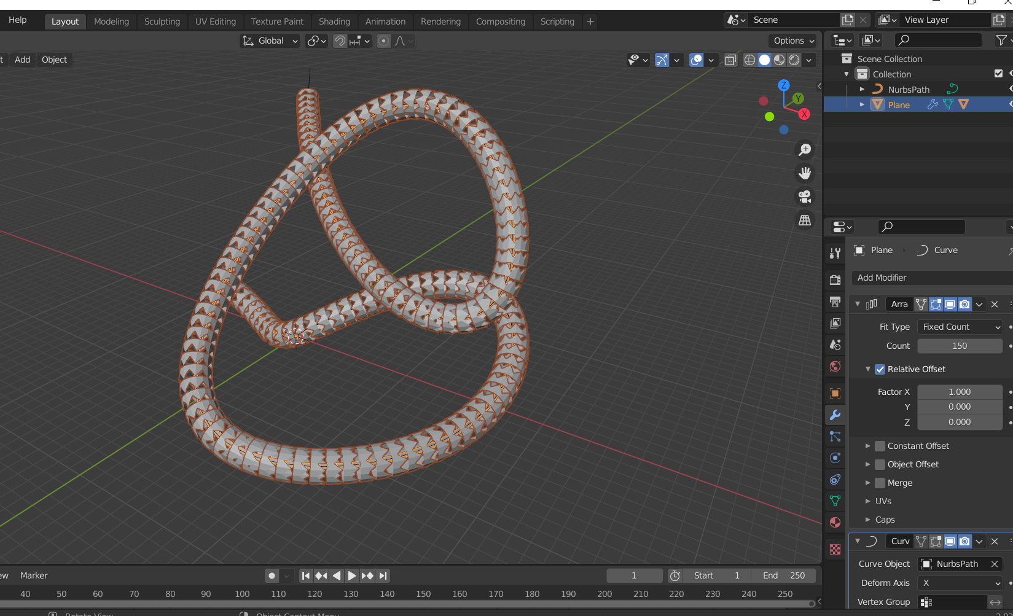Switch viewport to Rendered shading mode

(x=794, y=60)
